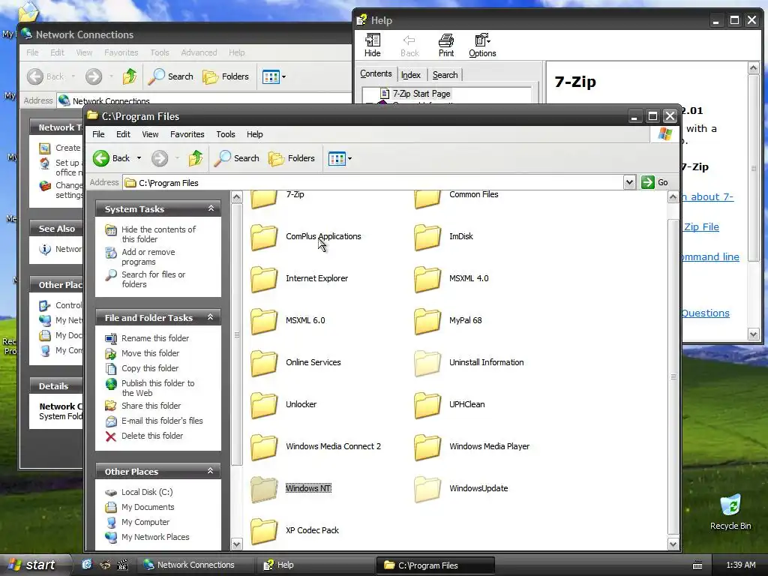The image size is (768, 576).
Task: Expand the address bar dropdown arrow
Action: tap(629, 182)
